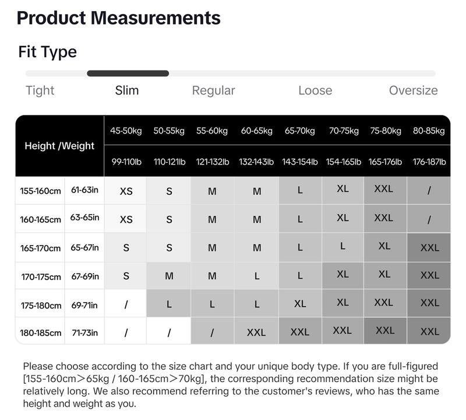Choose the Loose fit label
Viewport: 466px width, 420px height.
pyautogui.click(x=315, y=90)
